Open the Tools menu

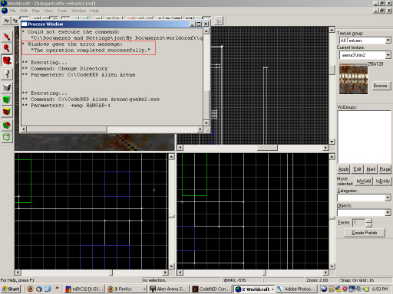[62, 11]
